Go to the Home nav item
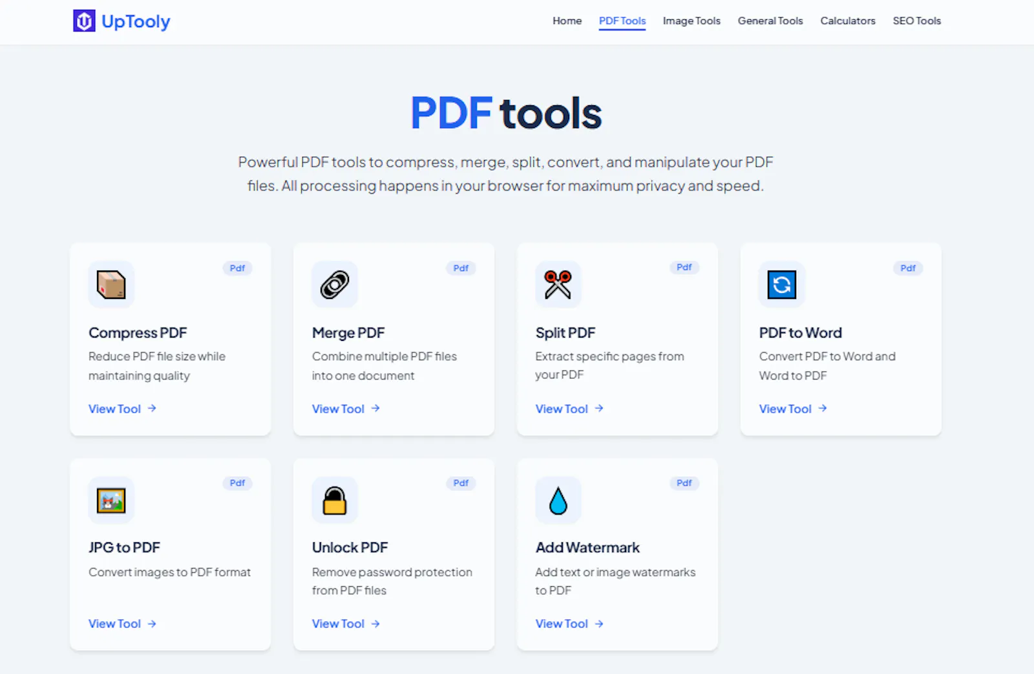 click(567, 21)
